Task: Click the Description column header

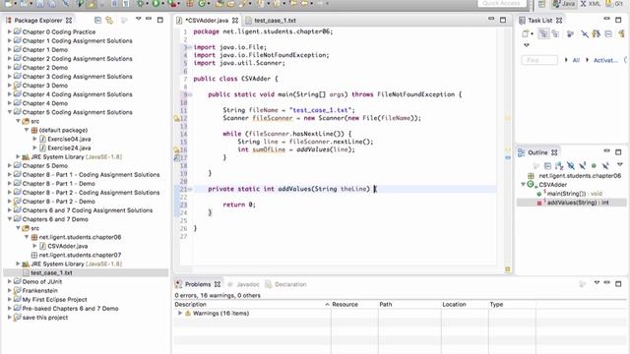Action: (252, 304)
